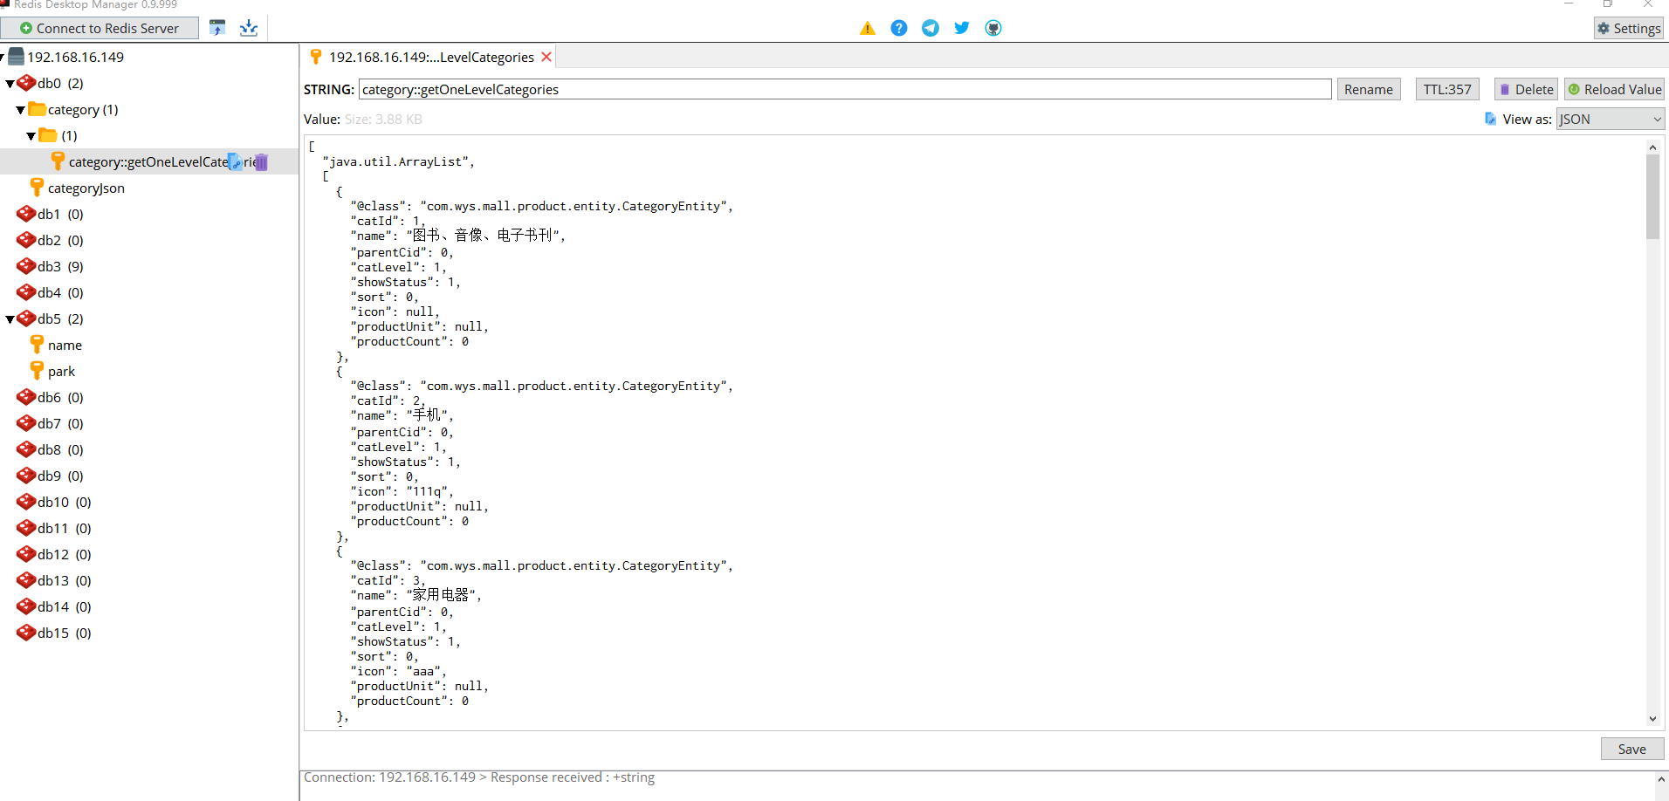Click the Reload Value button
This screenshot has width=1669, height=801.
1615,89
